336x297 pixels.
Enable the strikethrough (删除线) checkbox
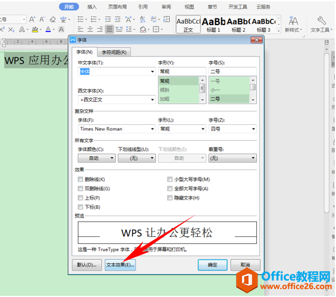point(80,179)
